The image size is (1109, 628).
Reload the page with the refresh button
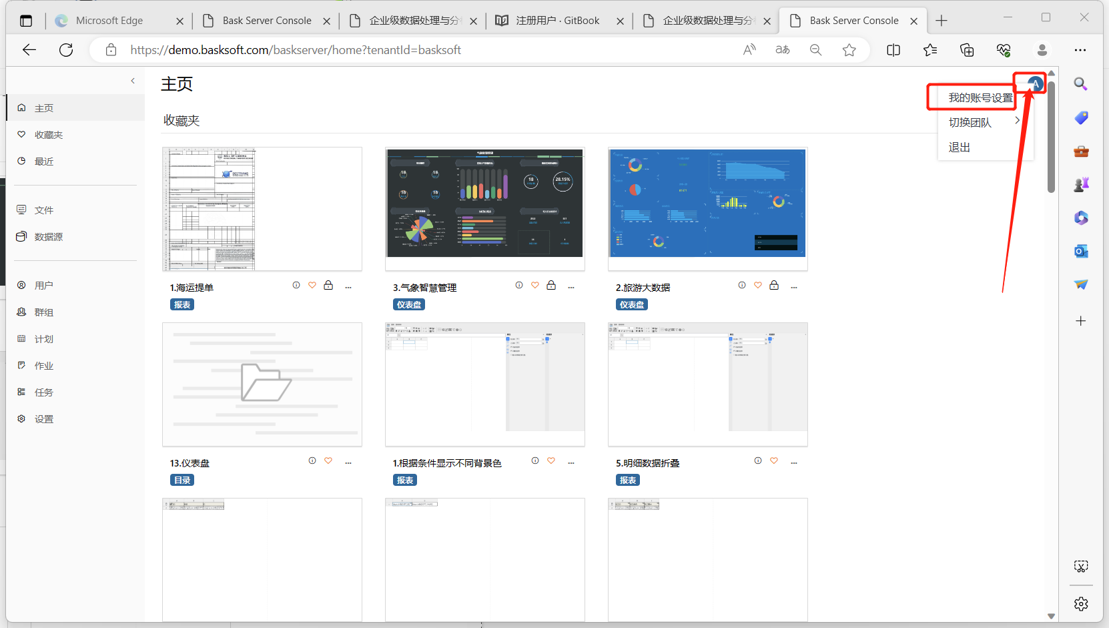point(66,50)
